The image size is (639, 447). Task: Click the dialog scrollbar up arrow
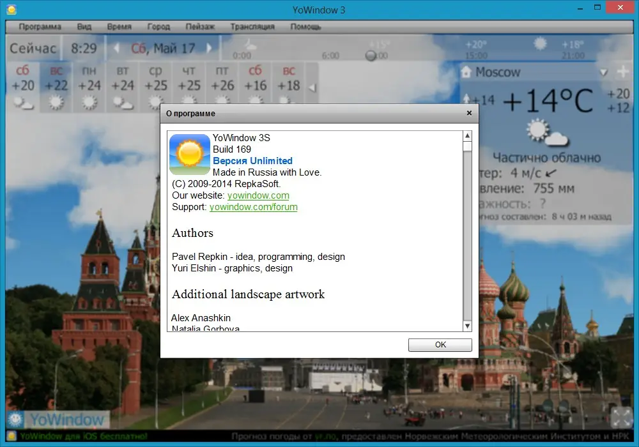[468, 136]
